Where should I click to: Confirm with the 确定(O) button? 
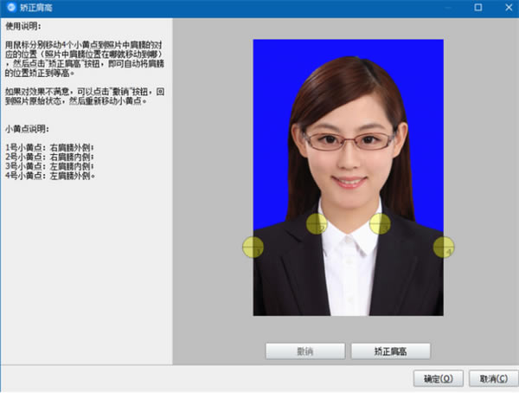439,378
